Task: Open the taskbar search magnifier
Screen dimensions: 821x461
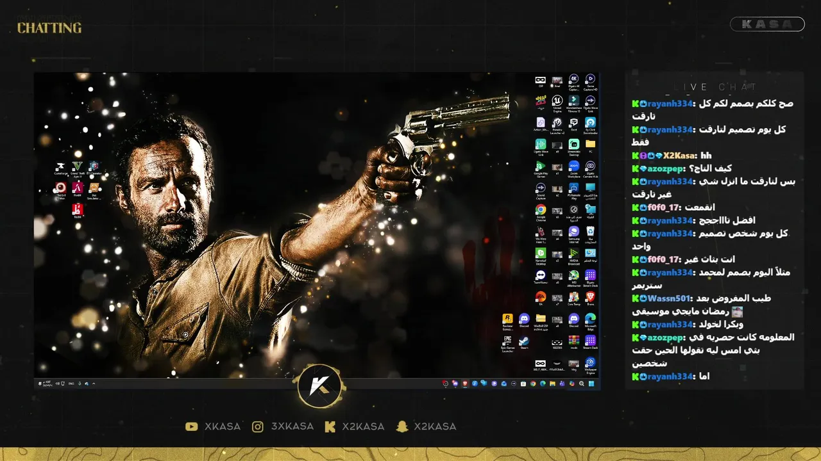Action: [x=581, y=384]
